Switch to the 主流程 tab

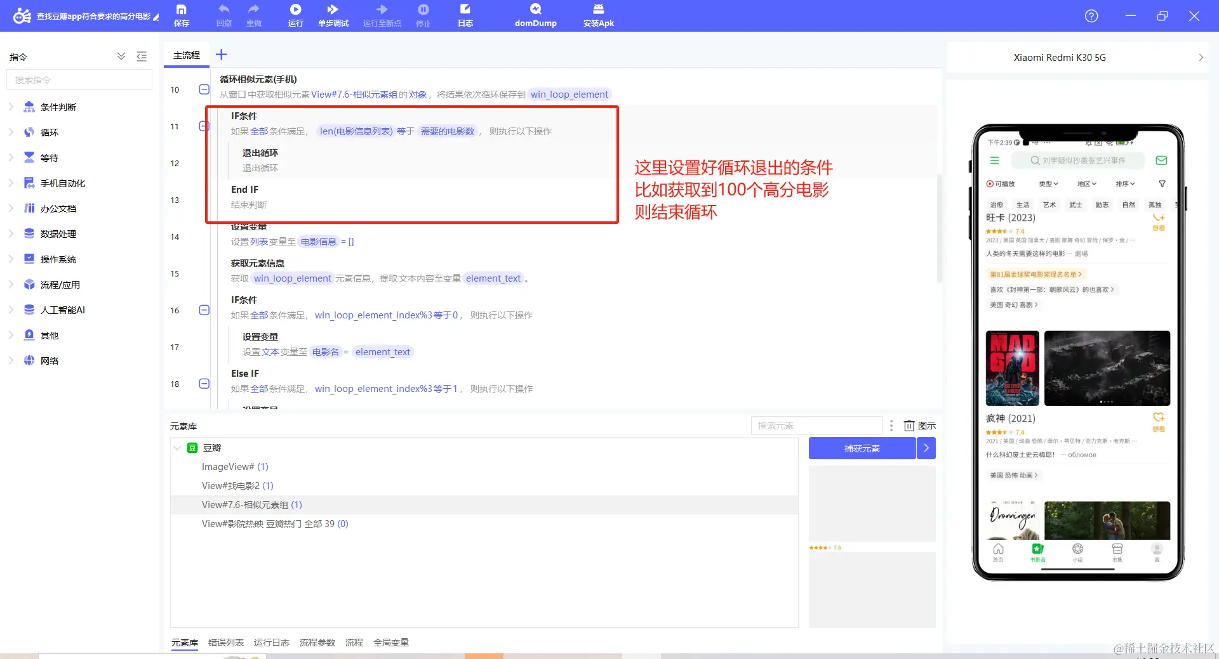[x=187, y=55]
